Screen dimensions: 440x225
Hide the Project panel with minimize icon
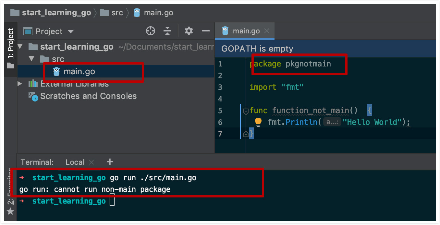tap(206, 31)
